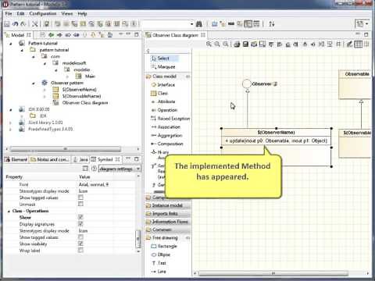The image size is (375, 281).
Task: Untick the Display signatures checkbox
Action: 80,224
